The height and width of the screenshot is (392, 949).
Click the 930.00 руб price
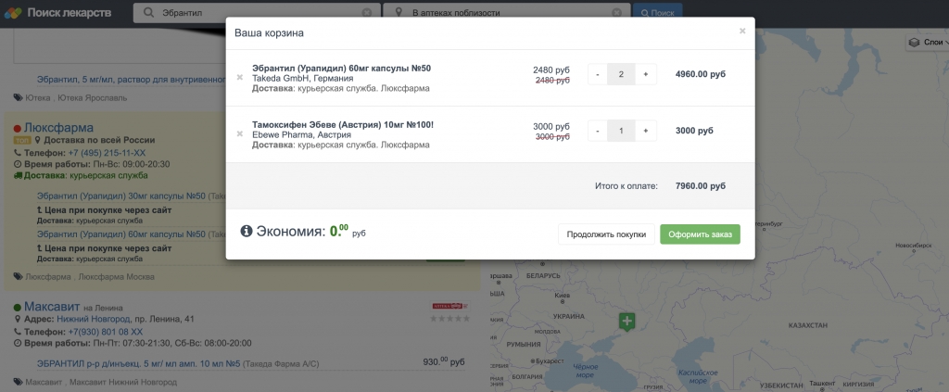[444, 361]
